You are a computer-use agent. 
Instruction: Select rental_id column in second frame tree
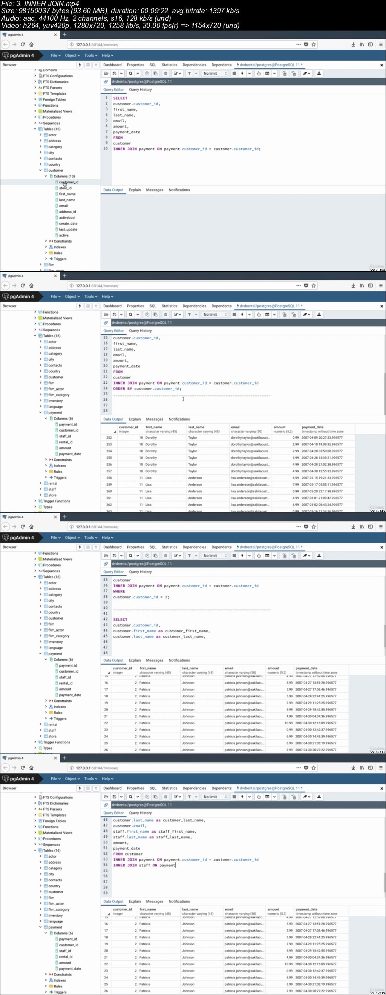click(x=66, y=442)
